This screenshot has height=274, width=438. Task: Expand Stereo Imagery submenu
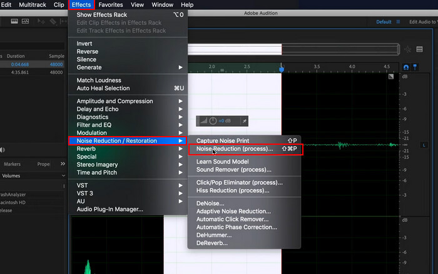pyautogui.click(x=128, y=165)
